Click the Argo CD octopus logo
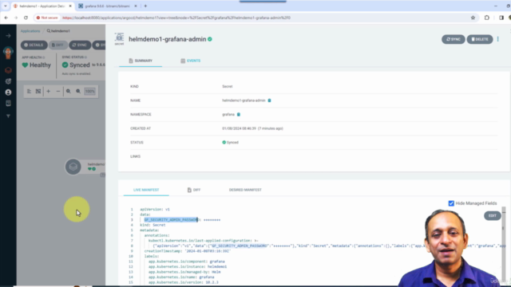Viewport: 511px width, 287px height. [8, 53]
